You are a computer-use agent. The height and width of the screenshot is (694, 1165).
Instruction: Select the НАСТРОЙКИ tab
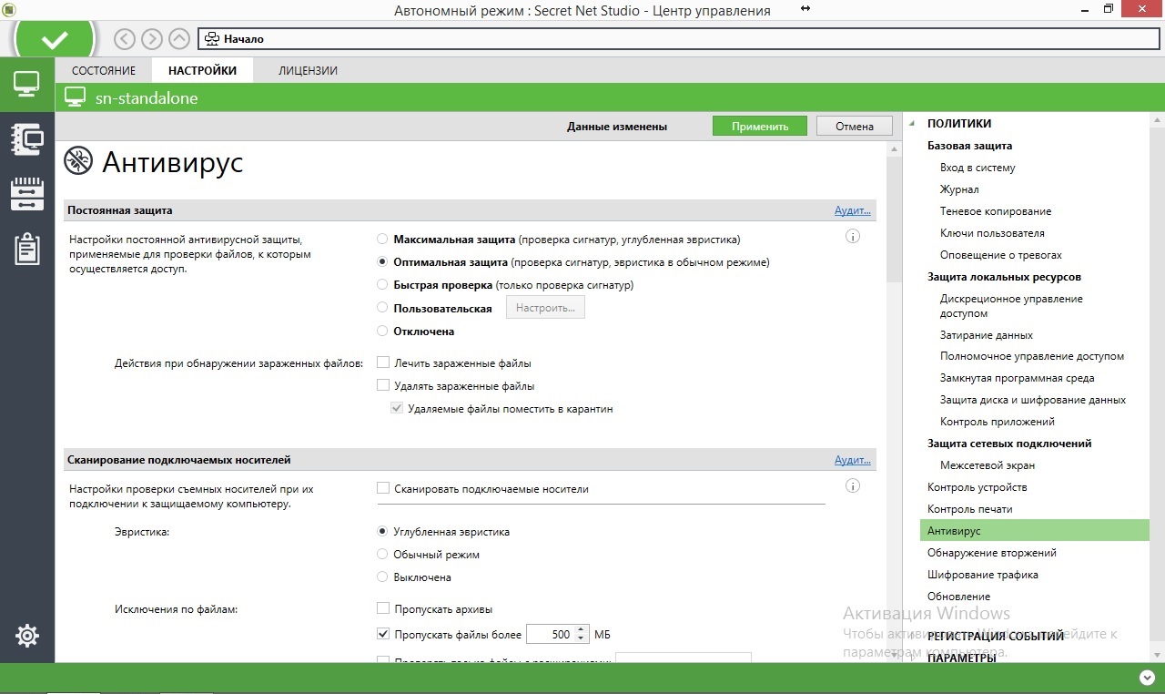tap(202, 70)
